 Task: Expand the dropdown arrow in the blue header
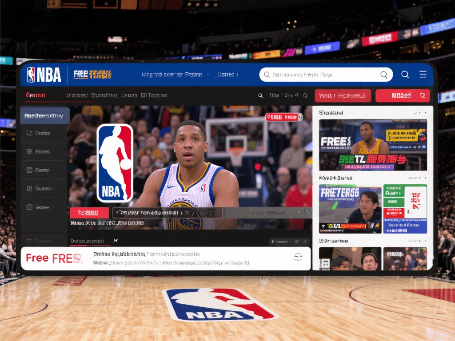click(x=208, y=75)
